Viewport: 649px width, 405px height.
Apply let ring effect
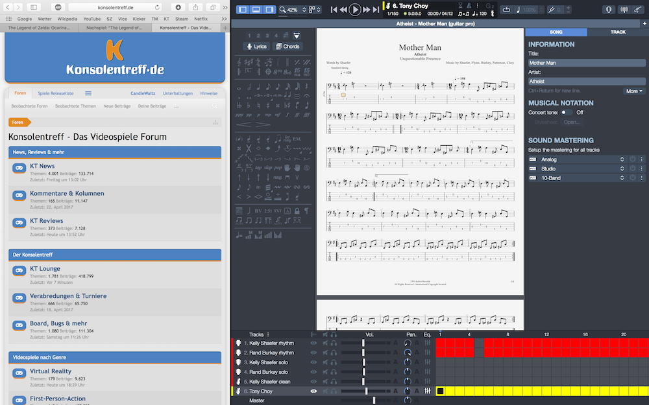(288, 139)
